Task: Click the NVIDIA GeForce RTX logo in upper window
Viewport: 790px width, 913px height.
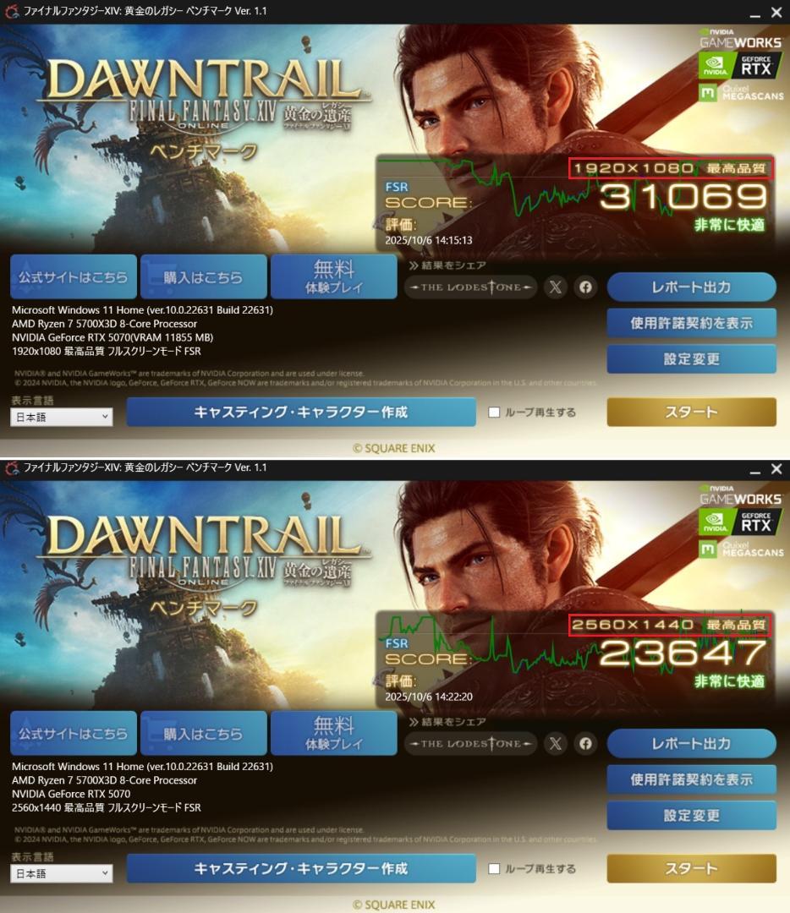Action: click(x=740, y=66)
